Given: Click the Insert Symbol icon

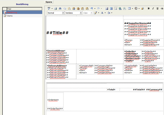Looking at the screenshot, I should pos(136,8).
